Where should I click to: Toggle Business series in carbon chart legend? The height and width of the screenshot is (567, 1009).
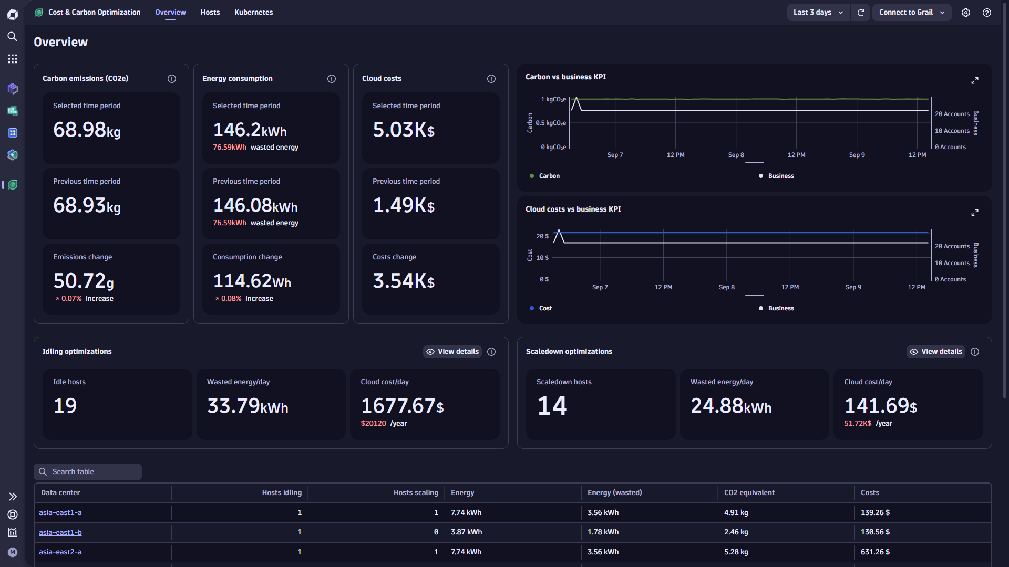[x=777, y=176]
